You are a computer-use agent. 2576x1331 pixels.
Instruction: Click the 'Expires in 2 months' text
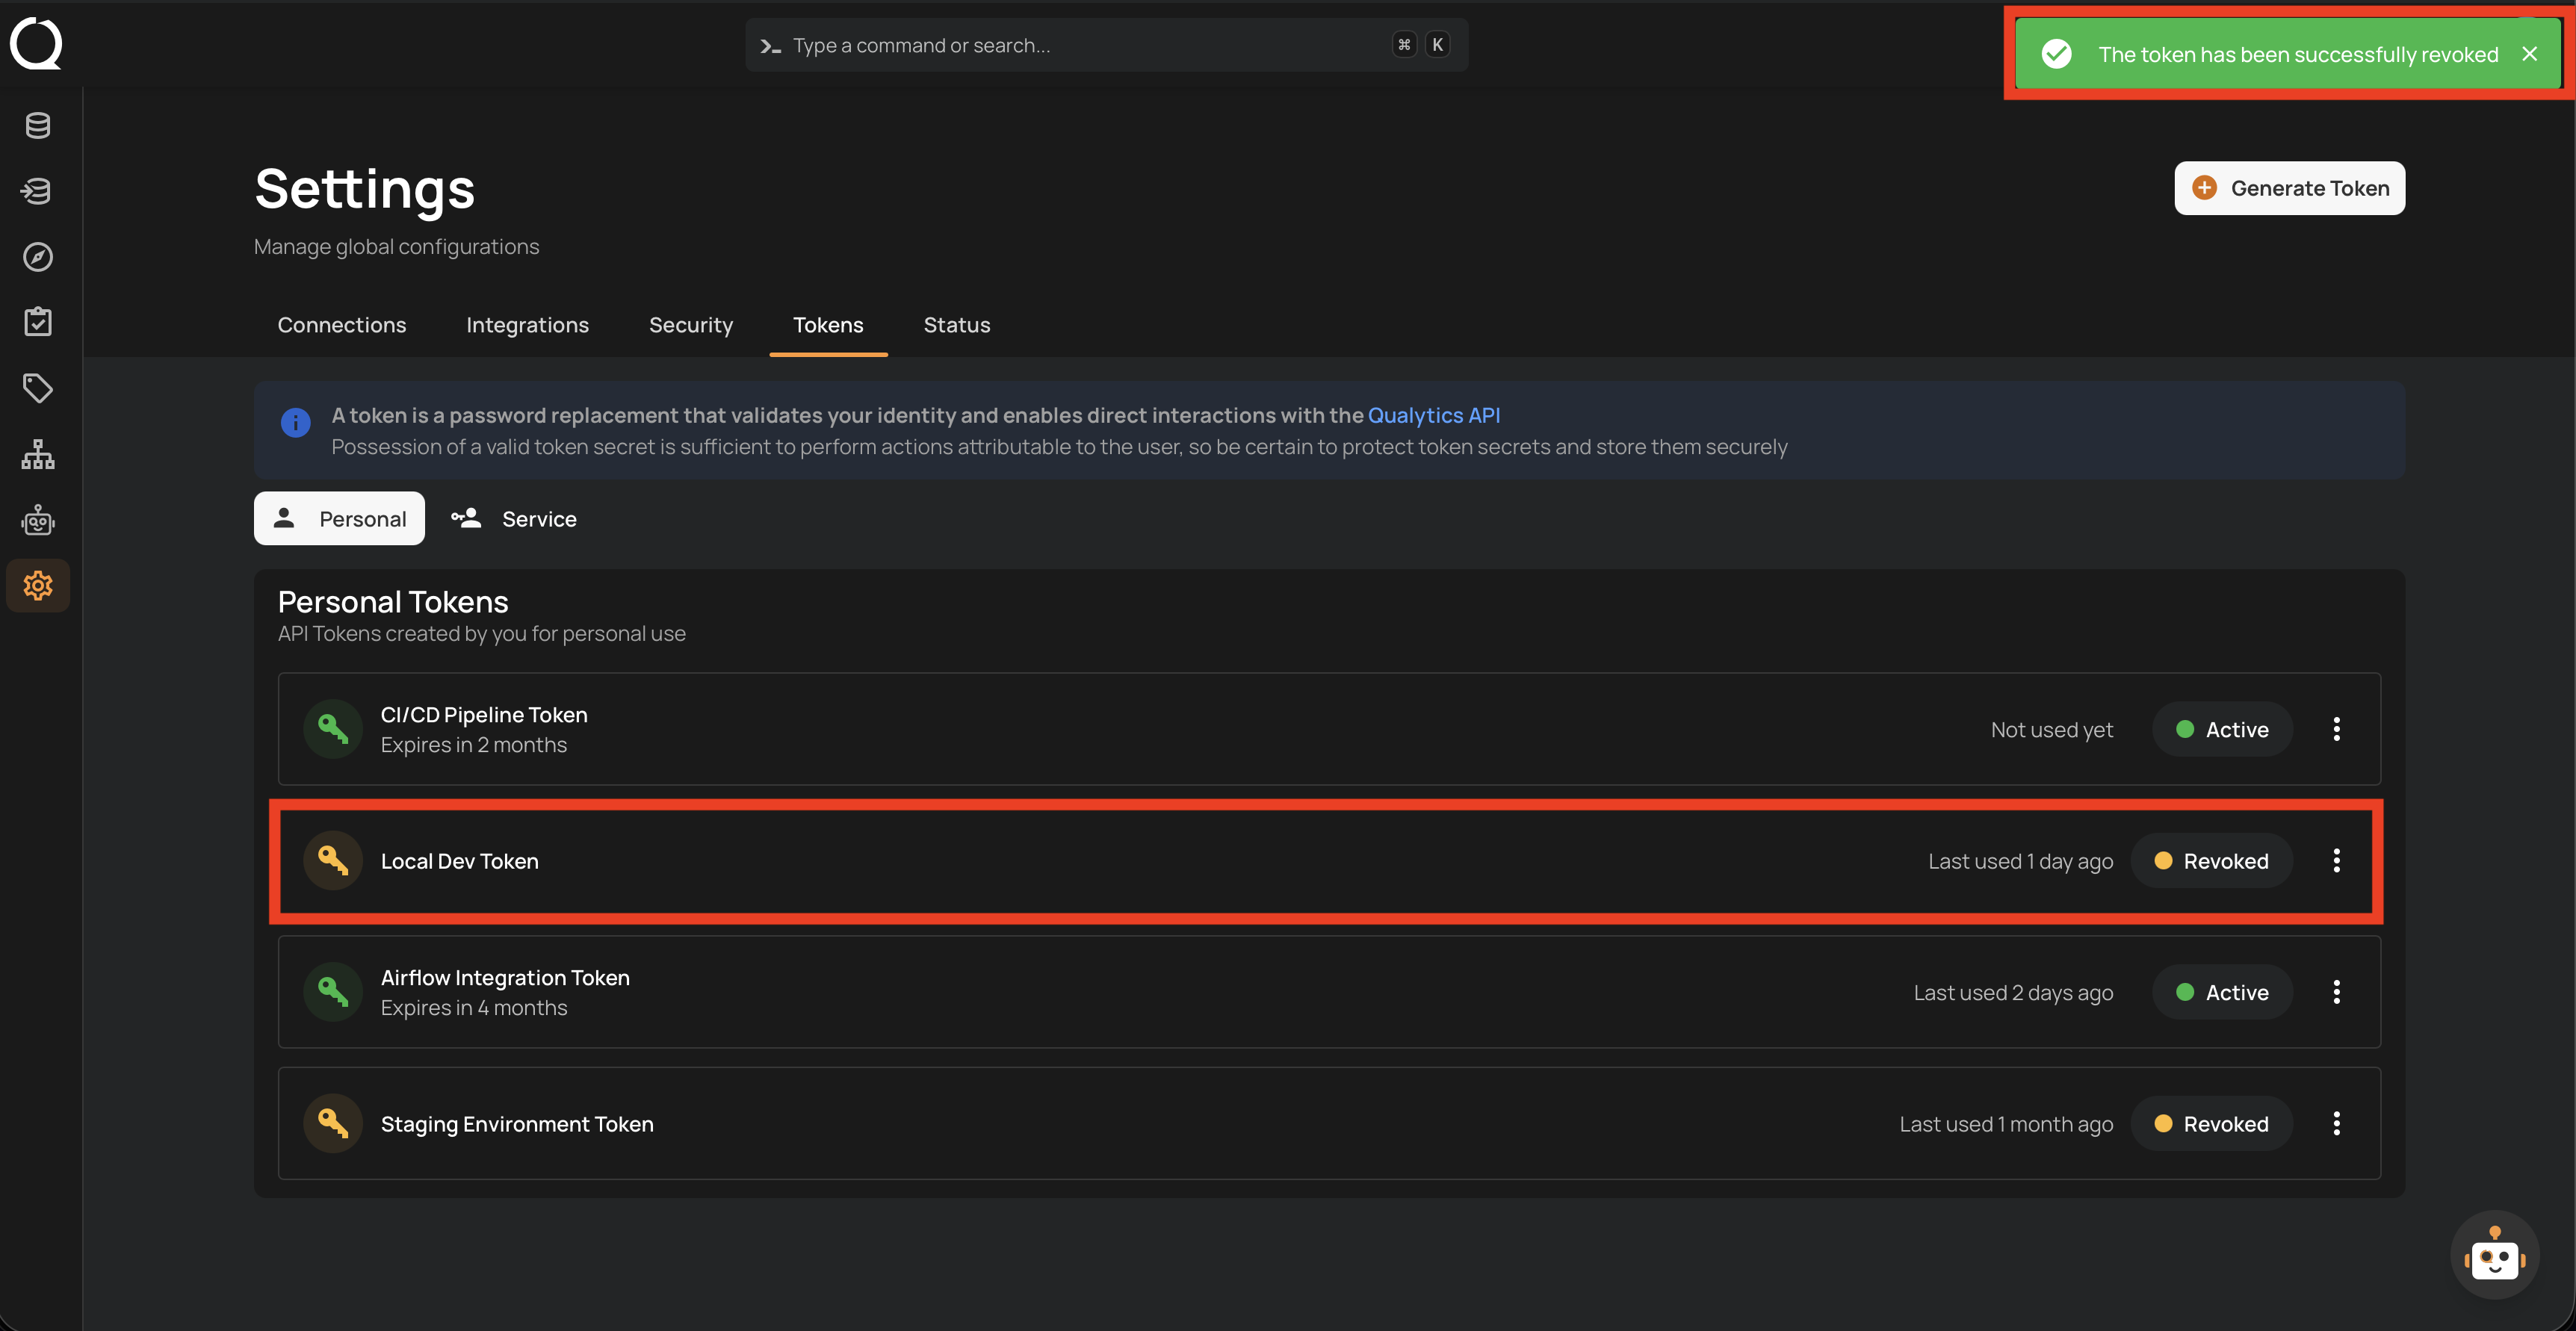point(473,745)
